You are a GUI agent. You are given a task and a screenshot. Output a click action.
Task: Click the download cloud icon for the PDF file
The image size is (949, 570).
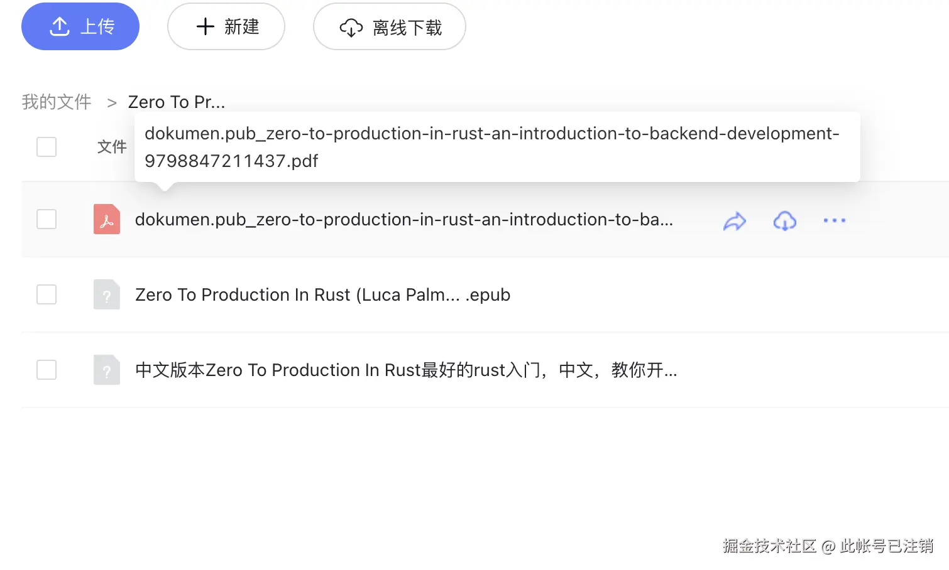(x=784, y=221)
